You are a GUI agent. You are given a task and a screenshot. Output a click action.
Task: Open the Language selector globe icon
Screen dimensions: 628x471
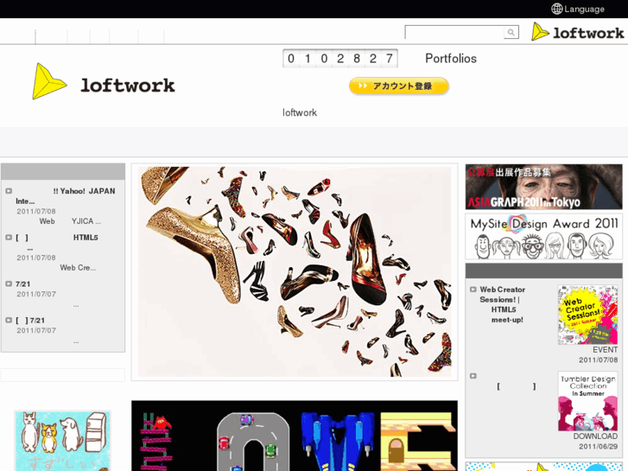point(556,9)
